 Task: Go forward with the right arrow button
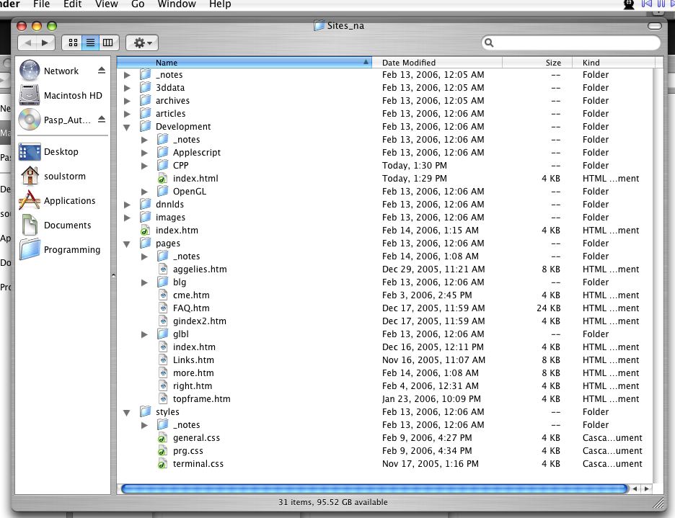coord(45,43)
